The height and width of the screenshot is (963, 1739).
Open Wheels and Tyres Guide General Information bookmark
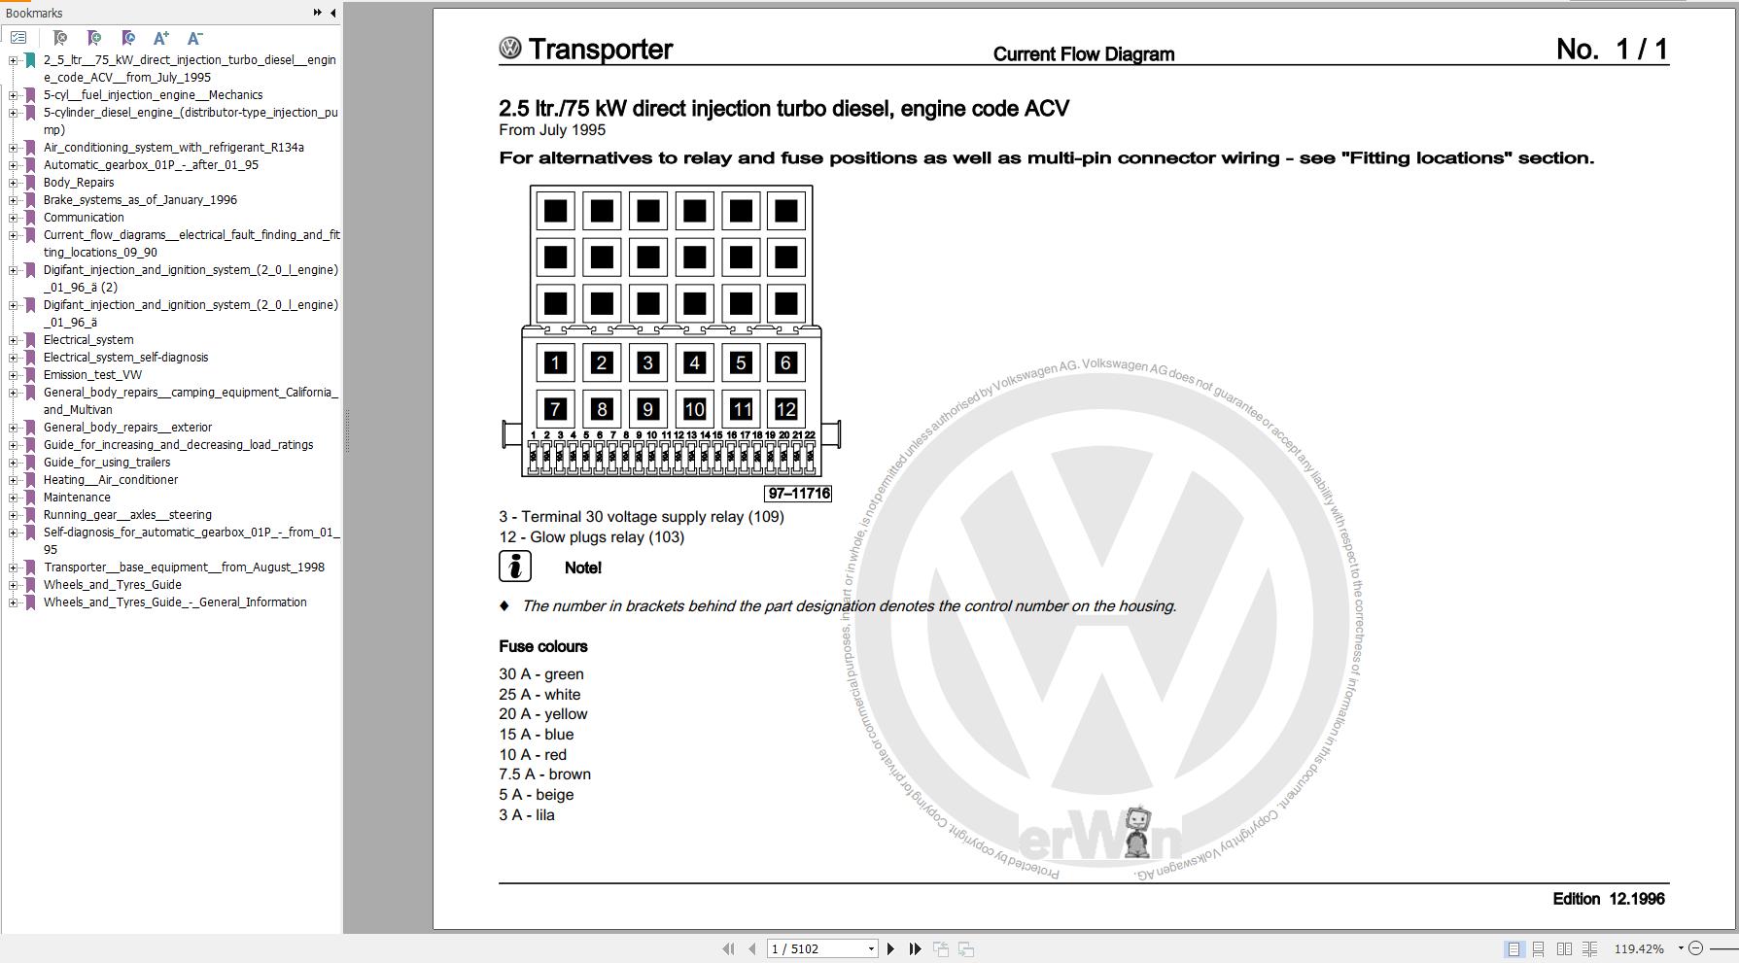click(x=175, y=602)
